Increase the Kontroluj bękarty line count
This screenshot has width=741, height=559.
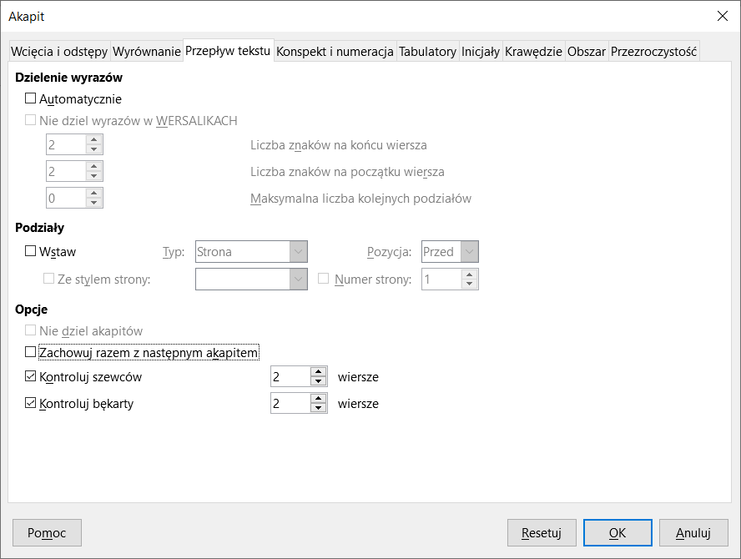pyautogui.click(x=317, y=399)
